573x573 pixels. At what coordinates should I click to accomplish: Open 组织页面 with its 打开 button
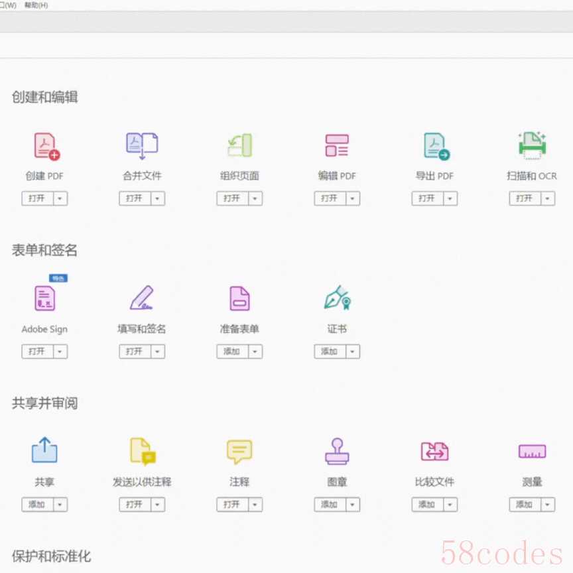point(232,198)
